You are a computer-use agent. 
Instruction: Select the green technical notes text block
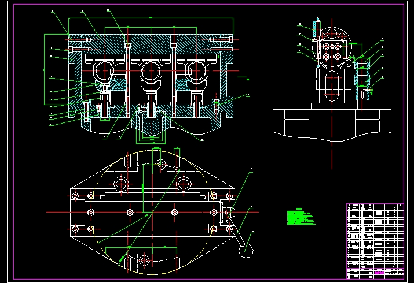pyautogui.click(x=301, y=217)
